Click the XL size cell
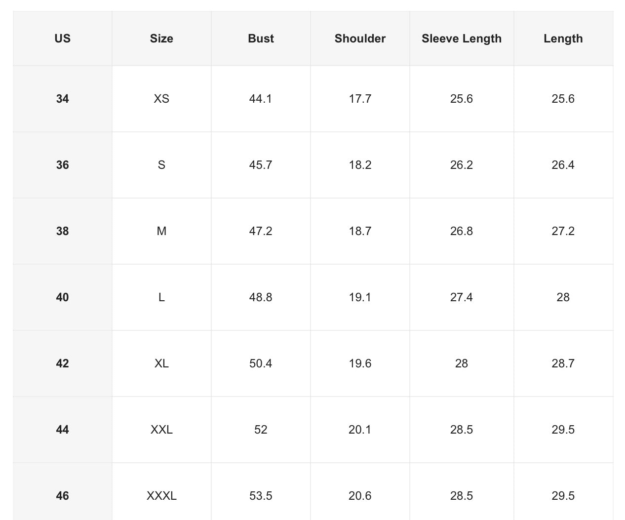625x520 pixels. click(x=161, y=363)
